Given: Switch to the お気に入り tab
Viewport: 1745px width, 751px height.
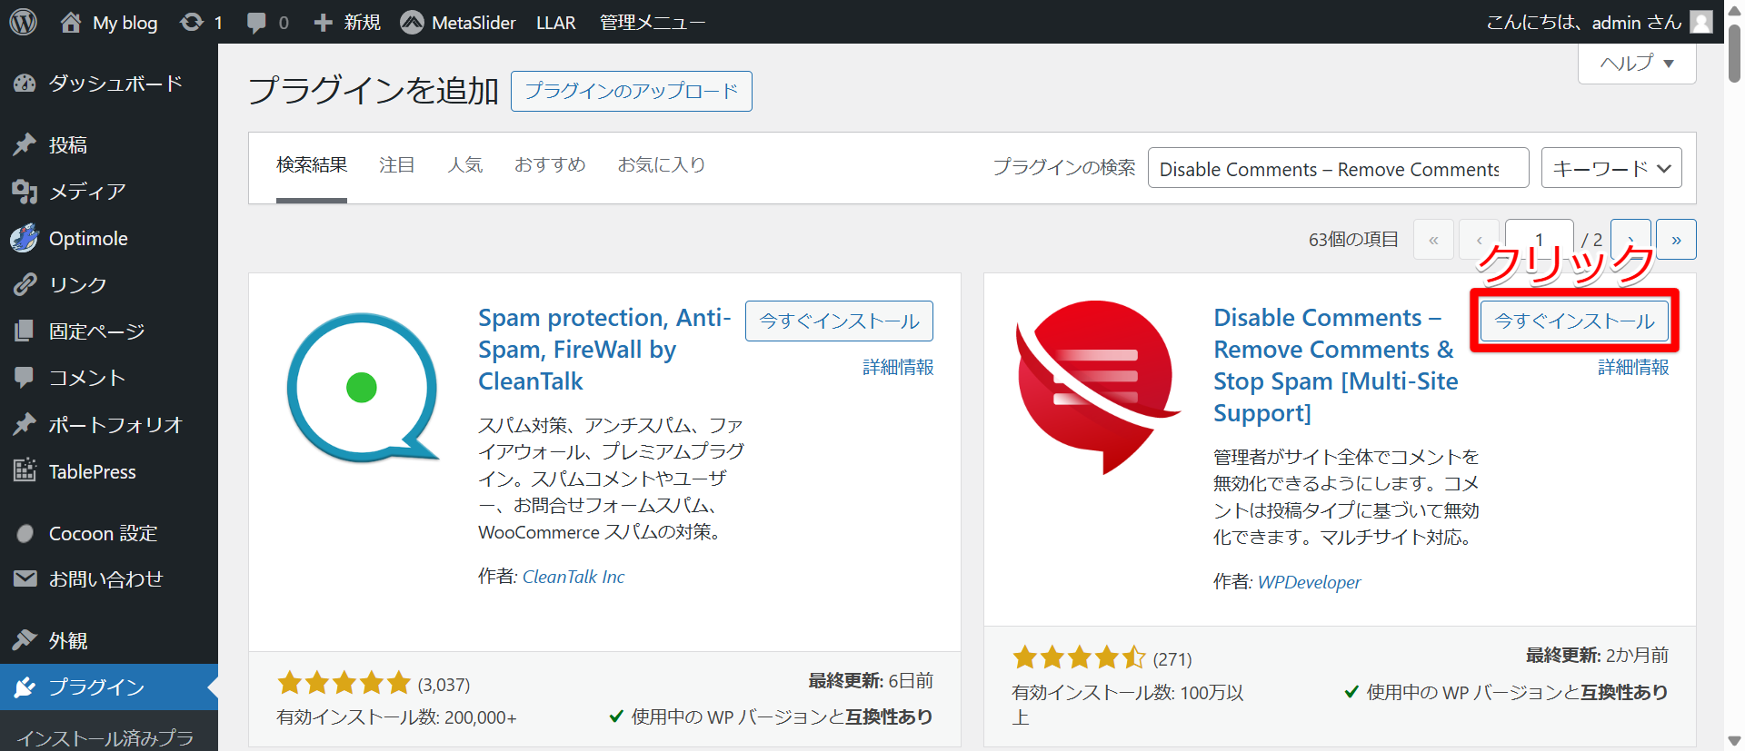Looking at the screenshot, I should pyautogui.click(x=662, y=165).
